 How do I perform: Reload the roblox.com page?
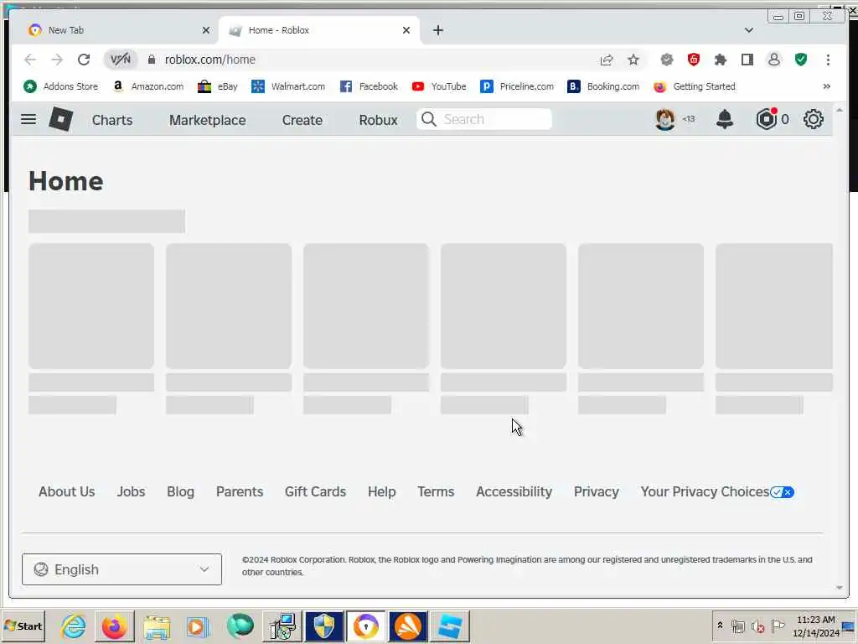click(x=84, y=60)
